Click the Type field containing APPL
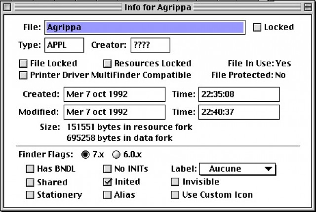The image size is (316, 212). pyautogui.click(x=64, y=45)
